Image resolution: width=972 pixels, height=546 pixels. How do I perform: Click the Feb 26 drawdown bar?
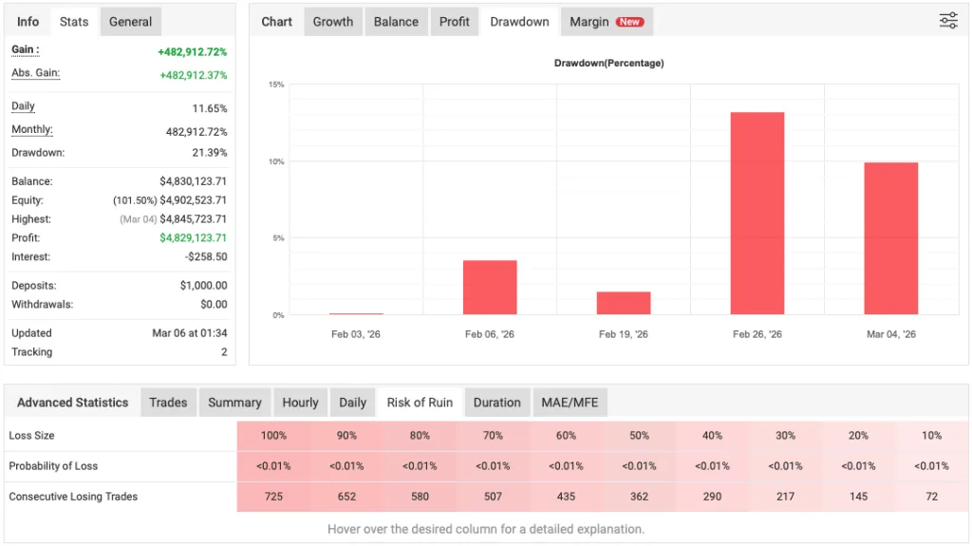pos(757,214)
